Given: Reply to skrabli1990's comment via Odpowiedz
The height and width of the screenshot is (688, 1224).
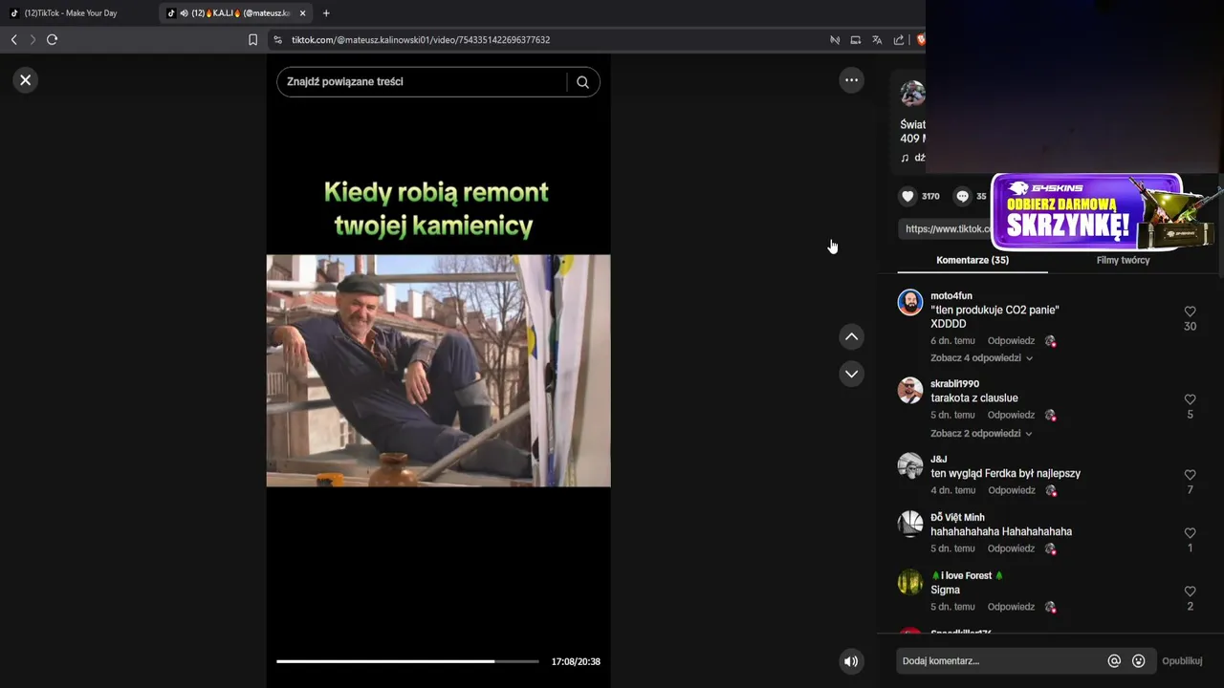Looking at the screenshot, I should (x=1011, y=416).
